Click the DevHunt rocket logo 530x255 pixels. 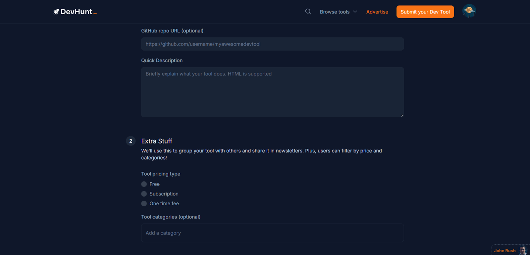tap(75, 12)
